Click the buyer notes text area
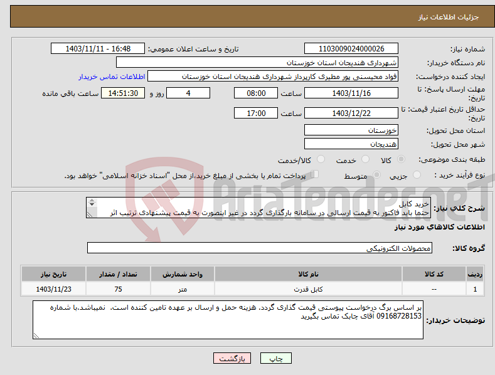495x375 pixels. (x=228, y=320)
